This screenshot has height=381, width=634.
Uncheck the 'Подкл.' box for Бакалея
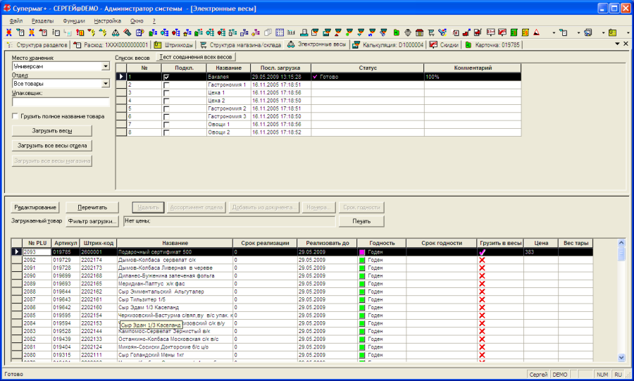coord(166,76)
